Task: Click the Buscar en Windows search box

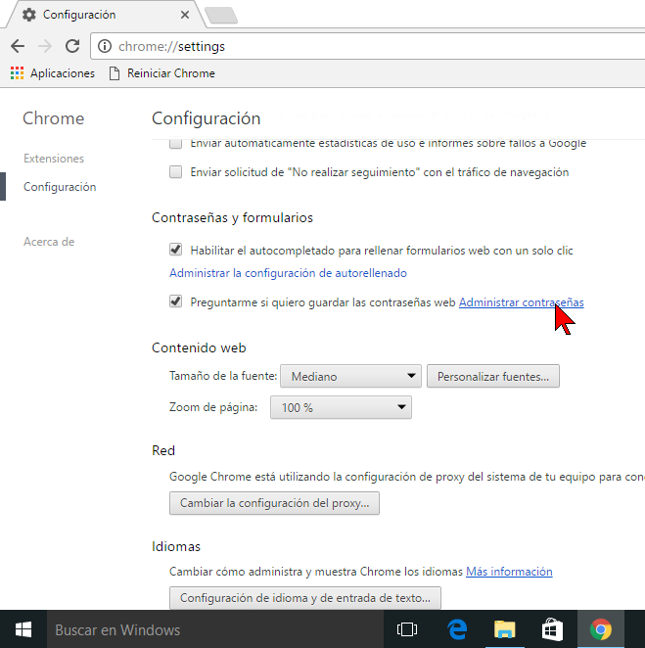Action: (x=215, y=629)
